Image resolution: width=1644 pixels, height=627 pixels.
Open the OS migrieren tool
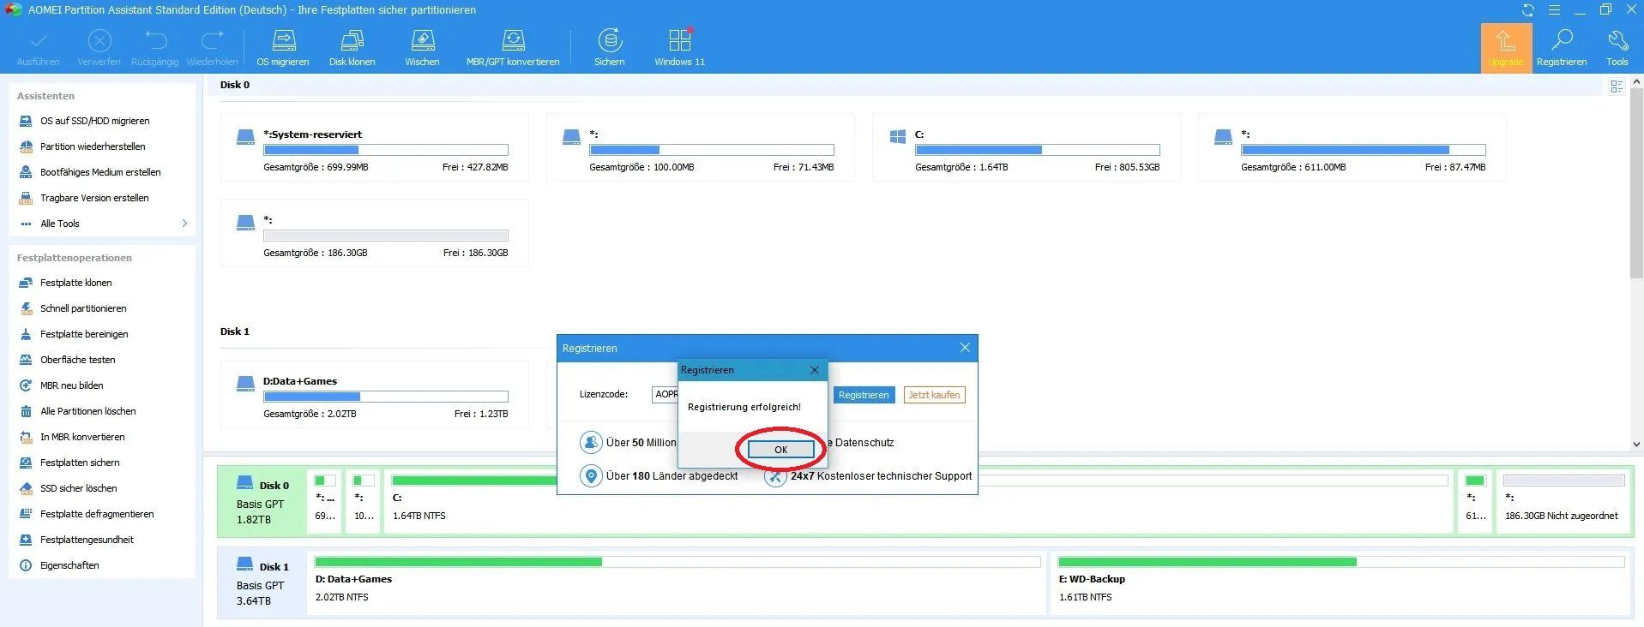pyautogui.click(x=283, y=48)
